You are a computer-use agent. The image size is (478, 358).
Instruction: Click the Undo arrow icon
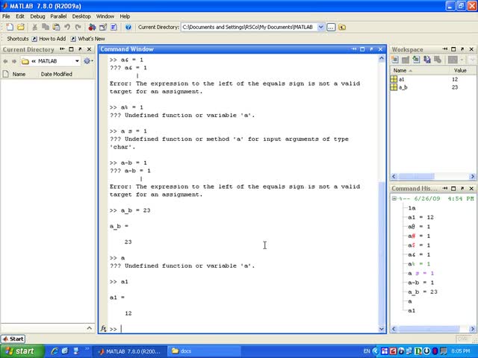point(67,27)
